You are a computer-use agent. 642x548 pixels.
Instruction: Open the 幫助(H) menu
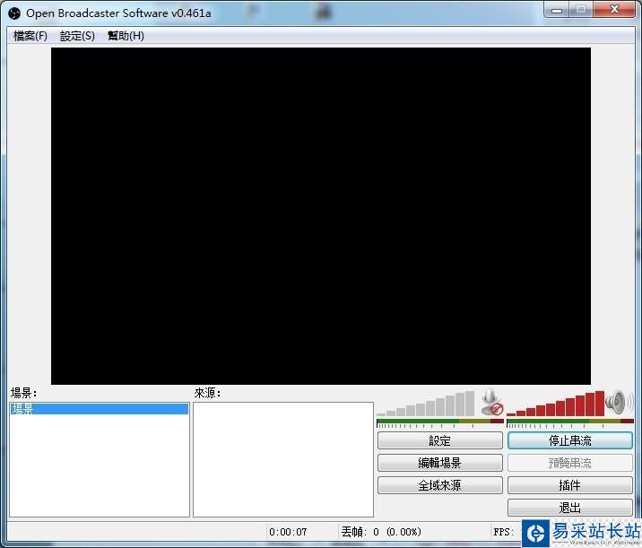(126, 36)
